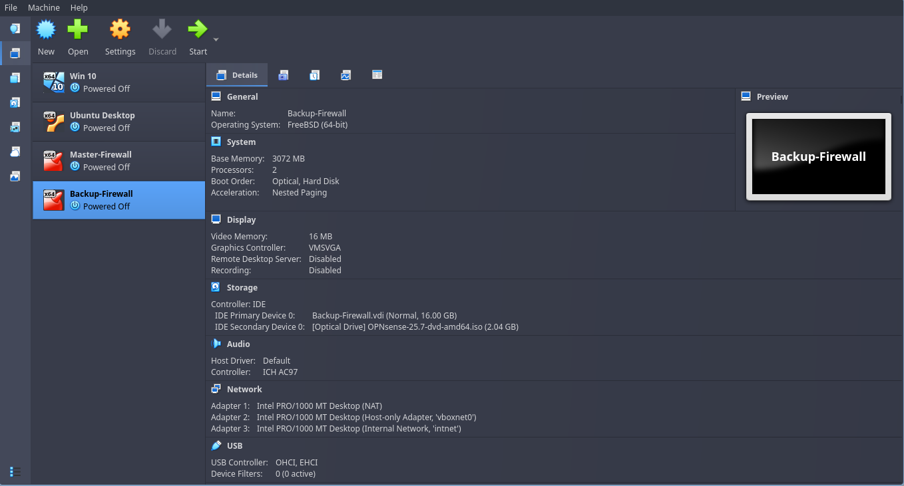Switch to the Snapshots tab camera icon
The width and height of the screenshot is (904, 486).
tap(284, 75)
